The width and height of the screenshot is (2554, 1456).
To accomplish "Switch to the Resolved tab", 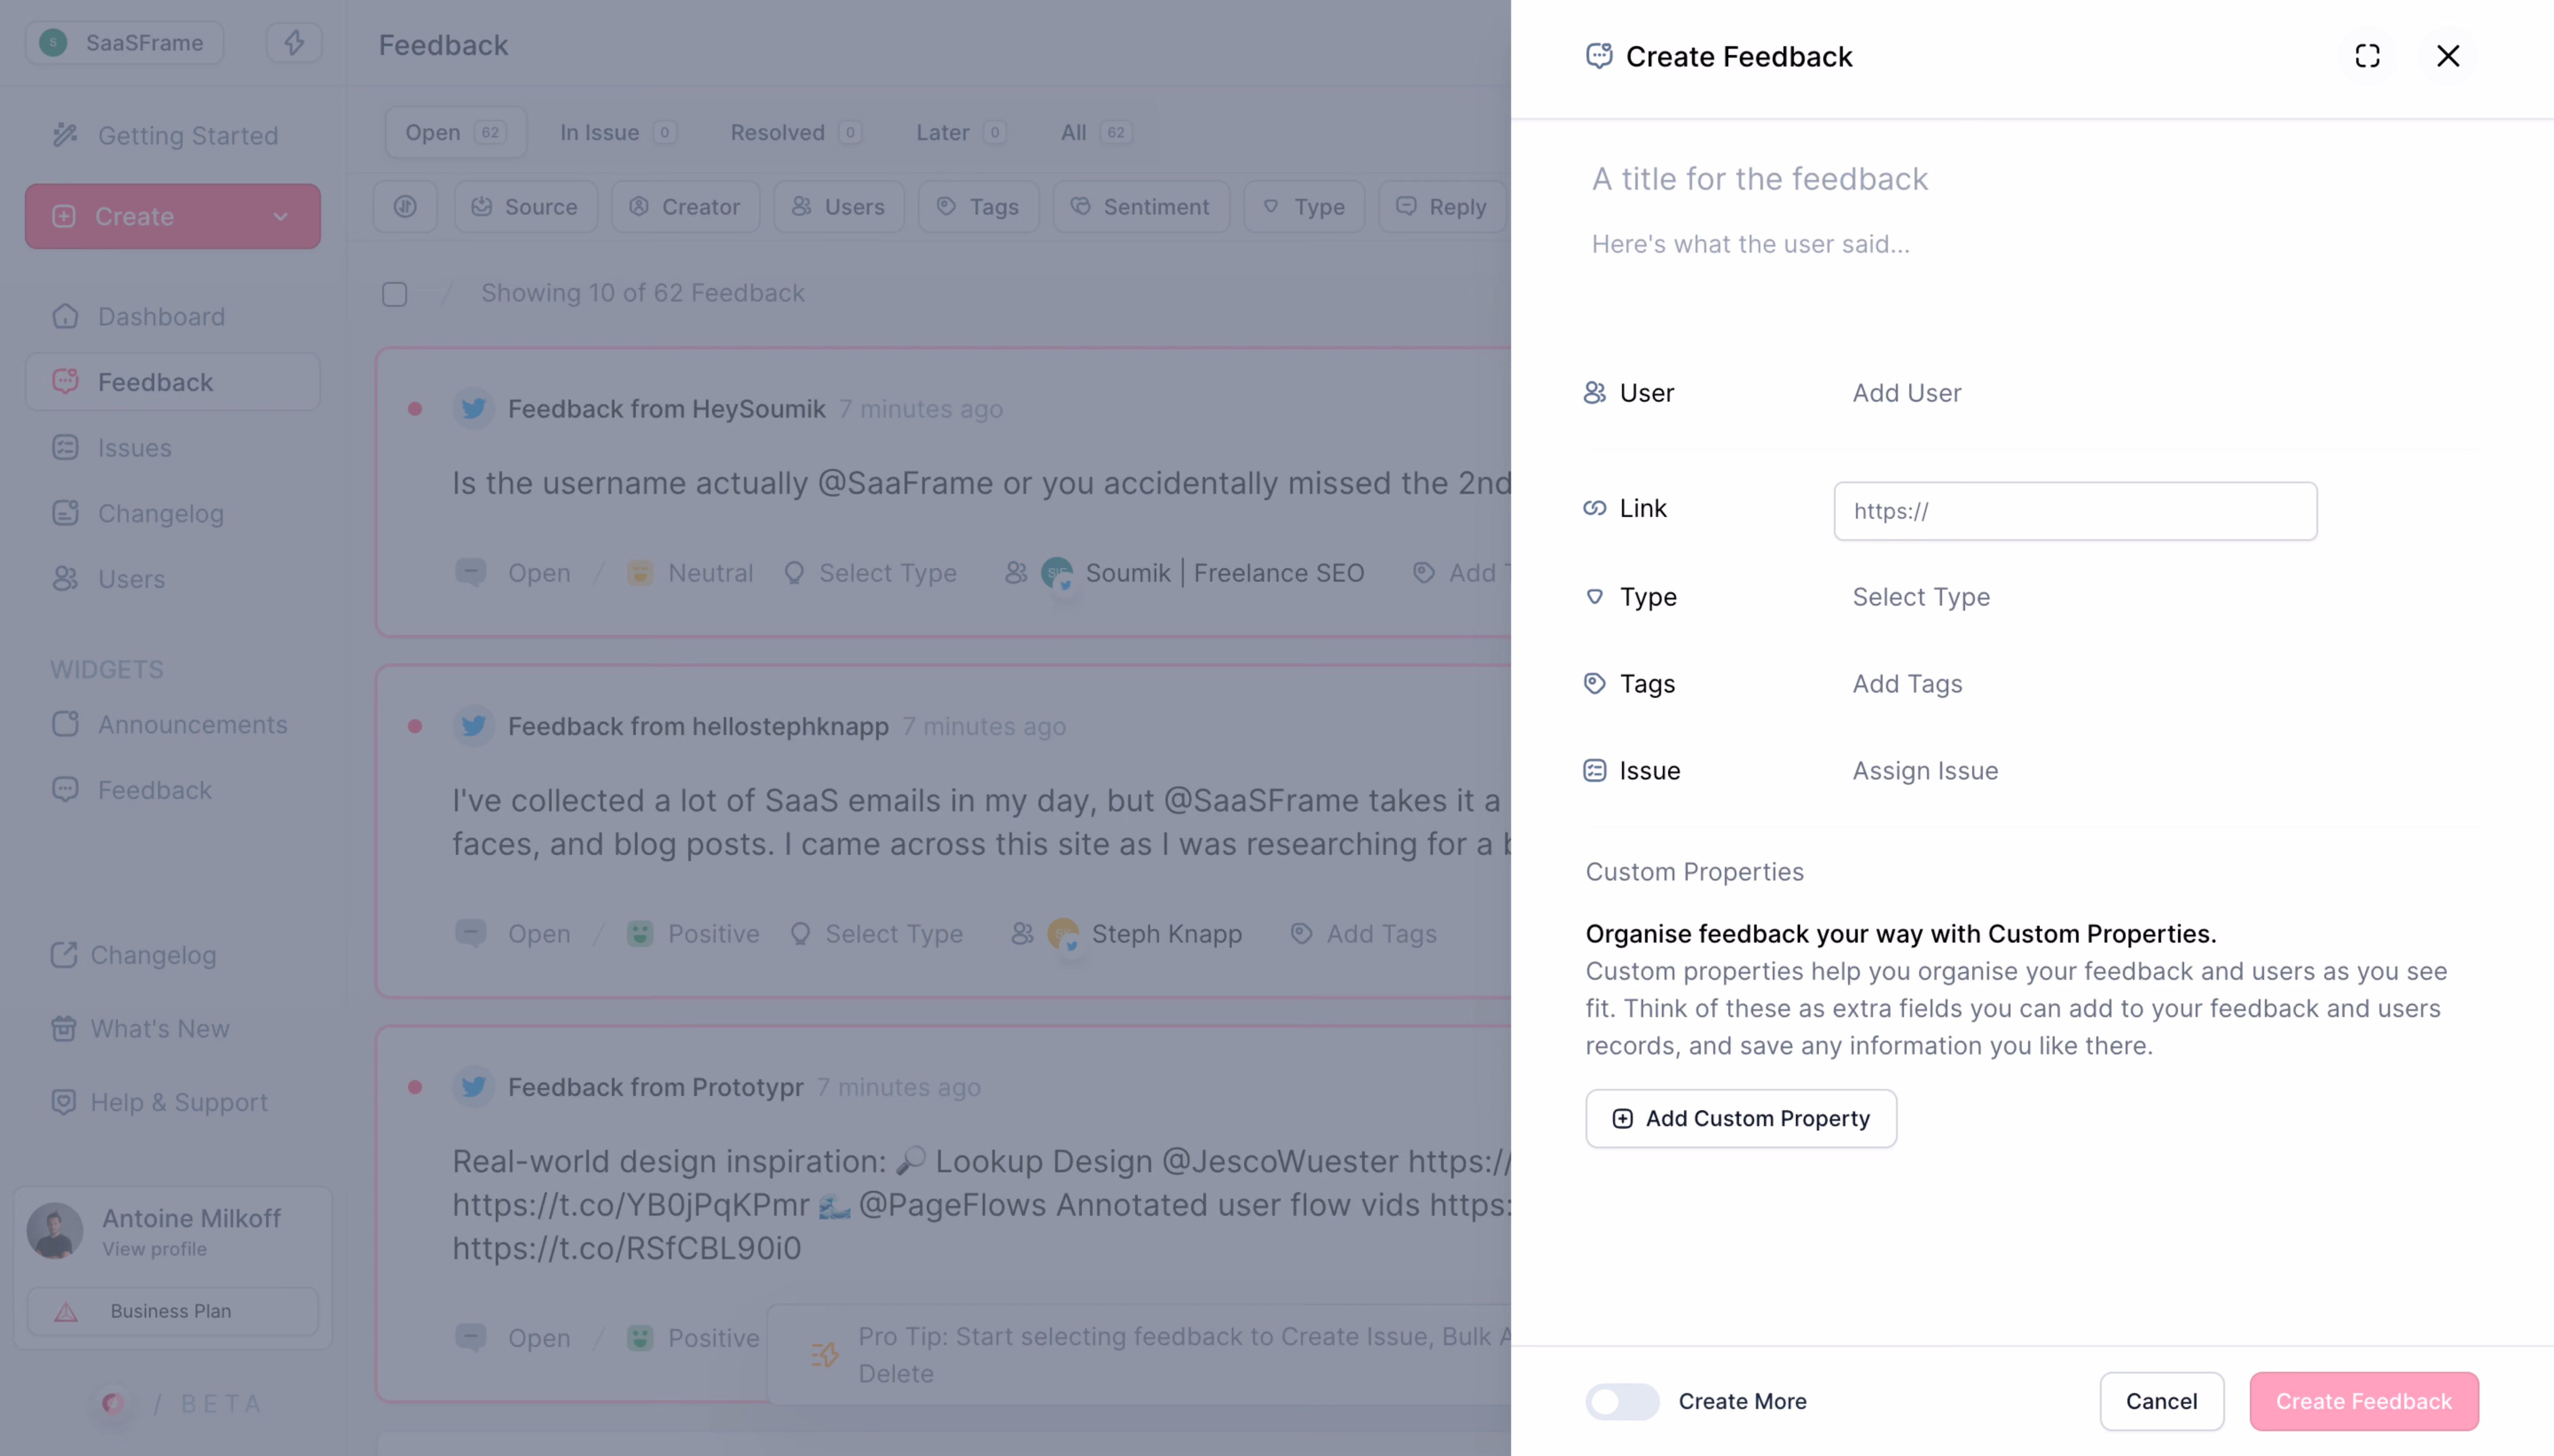I will pos(796,132).
